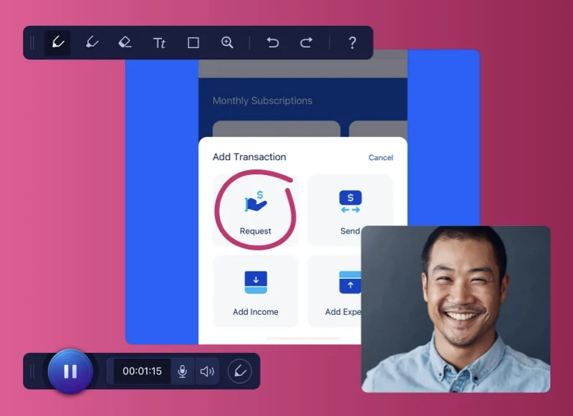Click the webcam preview thumbnail
This screenshot has height=416, width=573.
(x=456, y=309)
